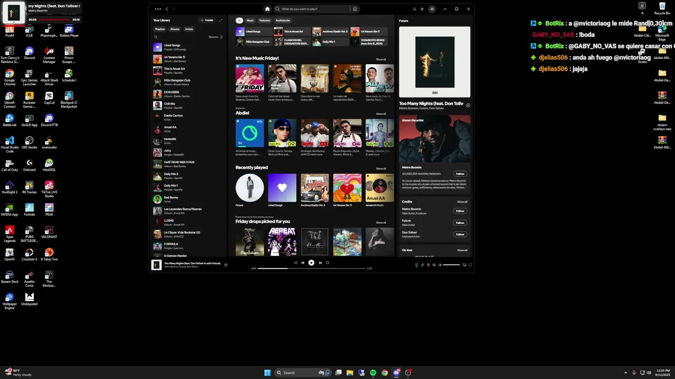
Task: Toggle repeat in the player bar
Action: tap(327, 263)
